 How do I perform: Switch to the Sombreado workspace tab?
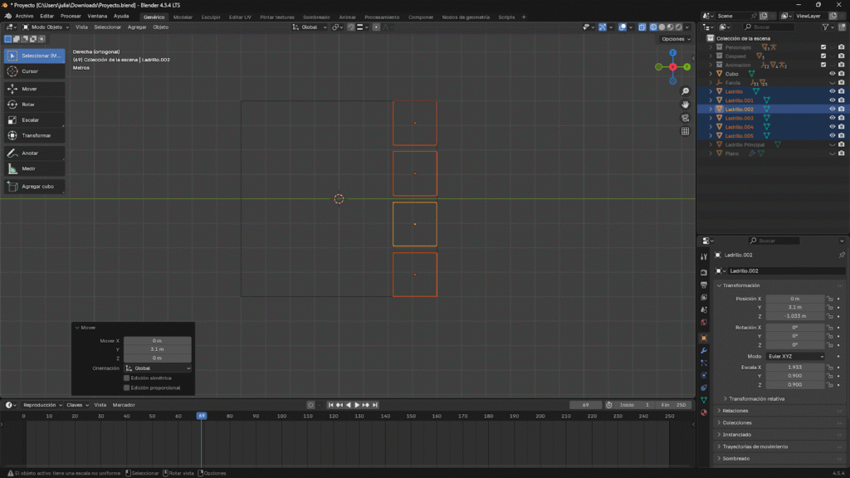[315, 17]
